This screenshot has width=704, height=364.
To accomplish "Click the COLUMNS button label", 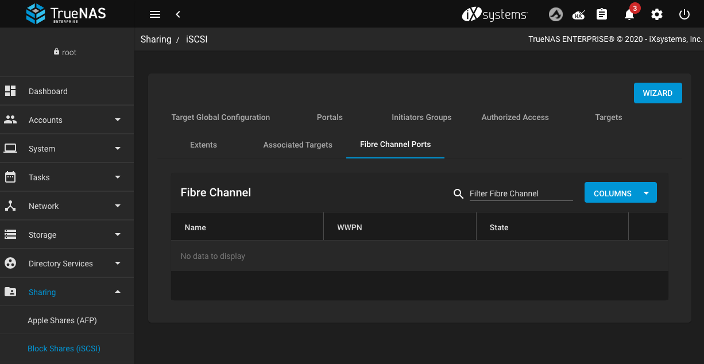I will (x=613, y=193).
